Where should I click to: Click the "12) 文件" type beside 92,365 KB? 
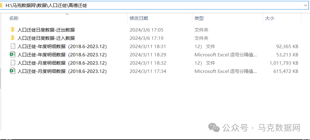205,47
